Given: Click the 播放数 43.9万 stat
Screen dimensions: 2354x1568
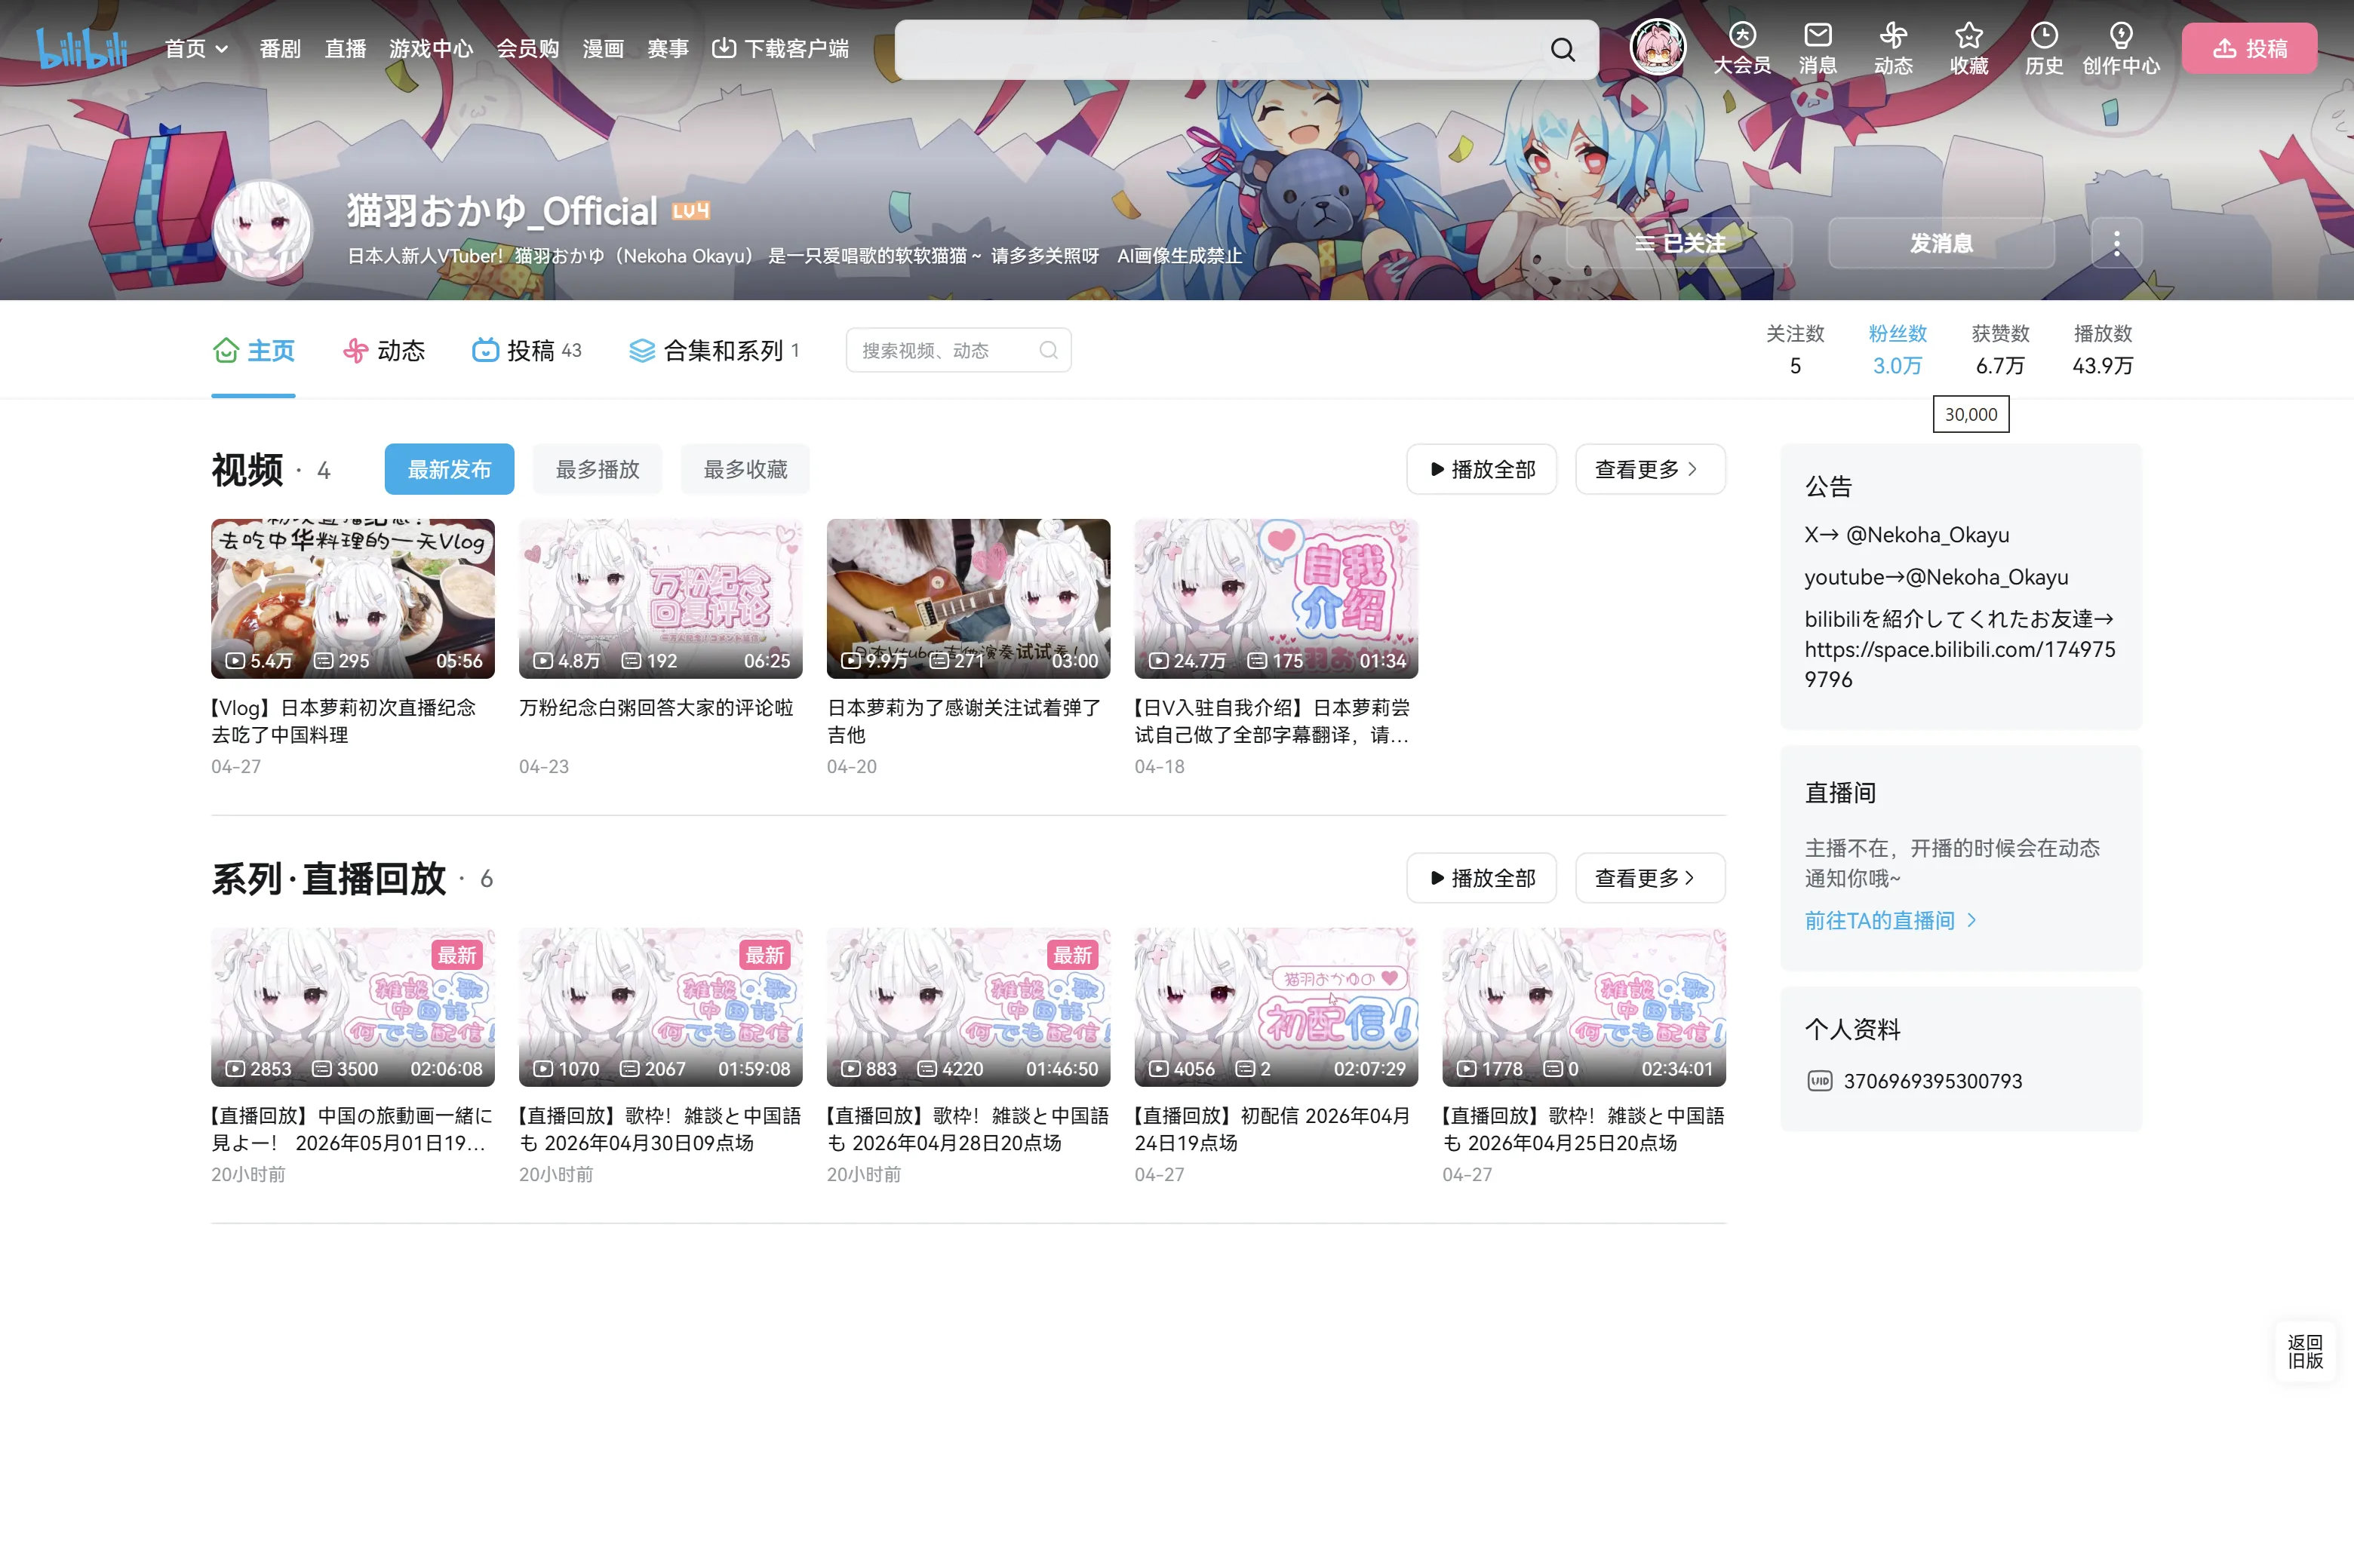Looking at the screenshot, I should click(x=2103, y=350).
